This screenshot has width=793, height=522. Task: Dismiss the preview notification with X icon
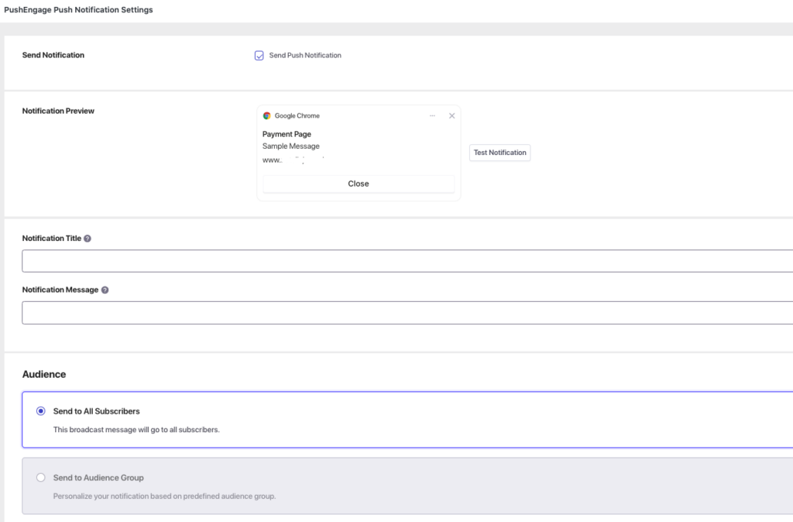tap(452, 115)
